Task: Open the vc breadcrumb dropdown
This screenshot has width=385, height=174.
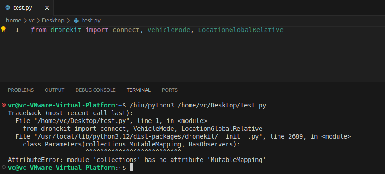Action: [x=31, y=21]
